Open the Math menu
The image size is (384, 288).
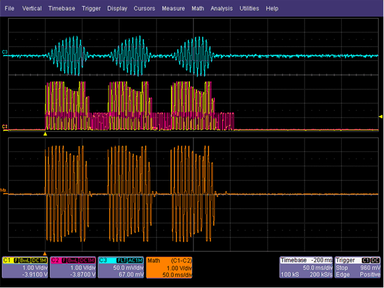point(198,9)
